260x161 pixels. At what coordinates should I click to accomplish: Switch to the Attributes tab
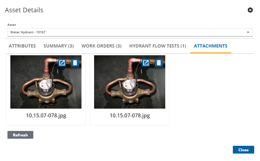(22, 46)
